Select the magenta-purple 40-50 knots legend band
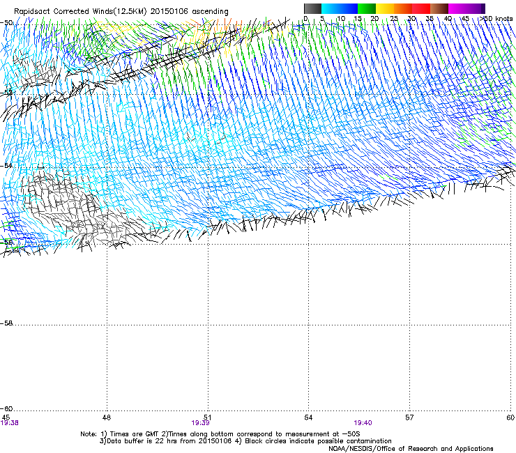 pyautogui.click(x=466, y=8)
